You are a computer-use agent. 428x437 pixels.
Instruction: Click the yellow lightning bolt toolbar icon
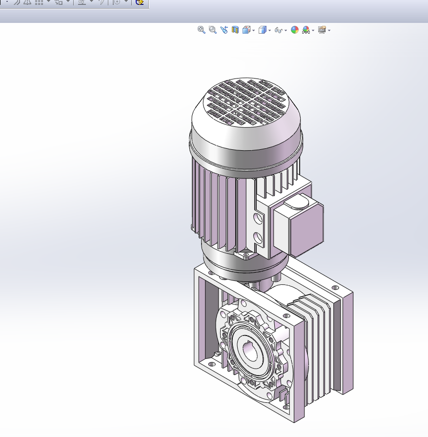140,2
